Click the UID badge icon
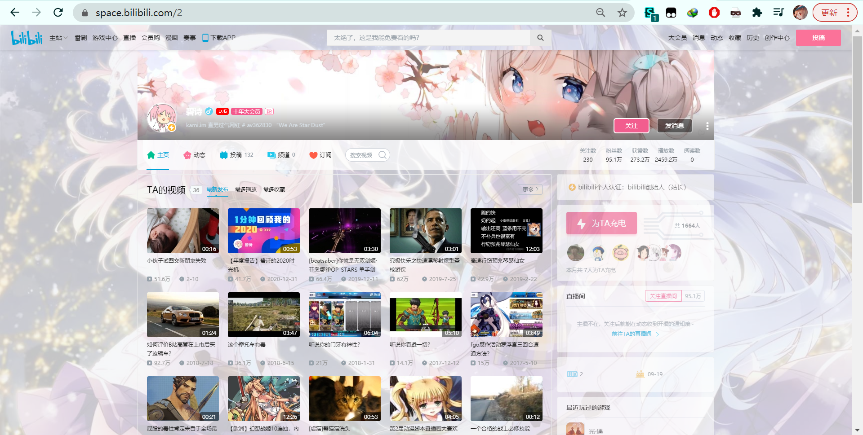 pos(572,374)
